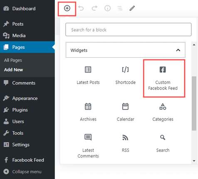Add the Categories block

click(x=163, y=112)
